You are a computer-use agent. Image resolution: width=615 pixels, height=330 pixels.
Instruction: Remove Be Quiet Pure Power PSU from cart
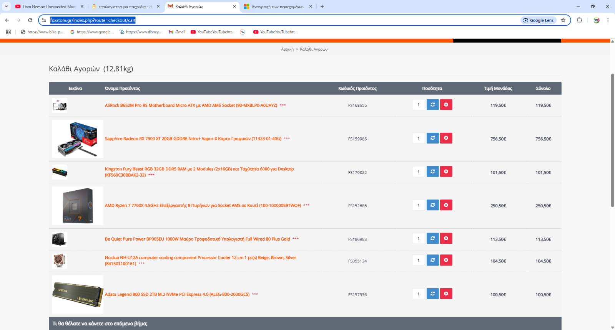tap(446, 238)
